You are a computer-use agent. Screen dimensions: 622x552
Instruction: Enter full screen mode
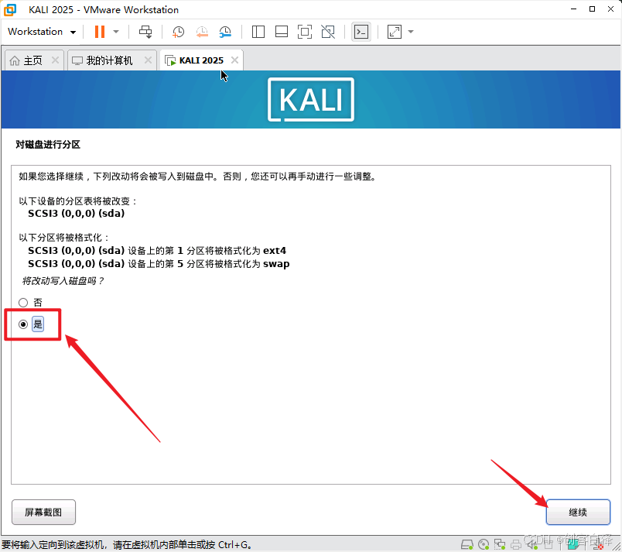[305, 32]
